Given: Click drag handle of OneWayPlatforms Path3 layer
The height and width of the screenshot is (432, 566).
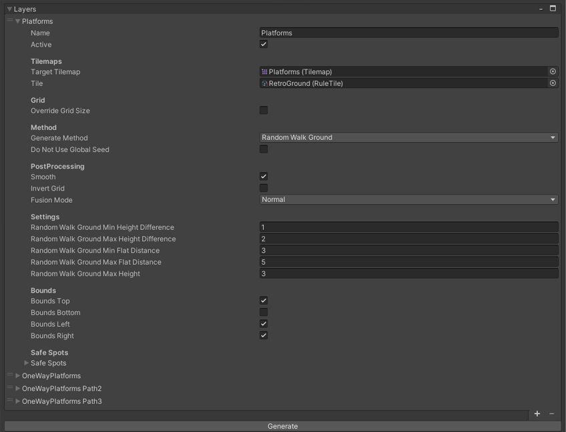Looking at the screenshot, I should (10, 401).
